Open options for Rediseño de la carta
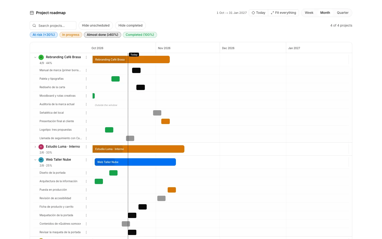Screen dimensions: 382x239 pyautogui.click(x=86, y=87)
